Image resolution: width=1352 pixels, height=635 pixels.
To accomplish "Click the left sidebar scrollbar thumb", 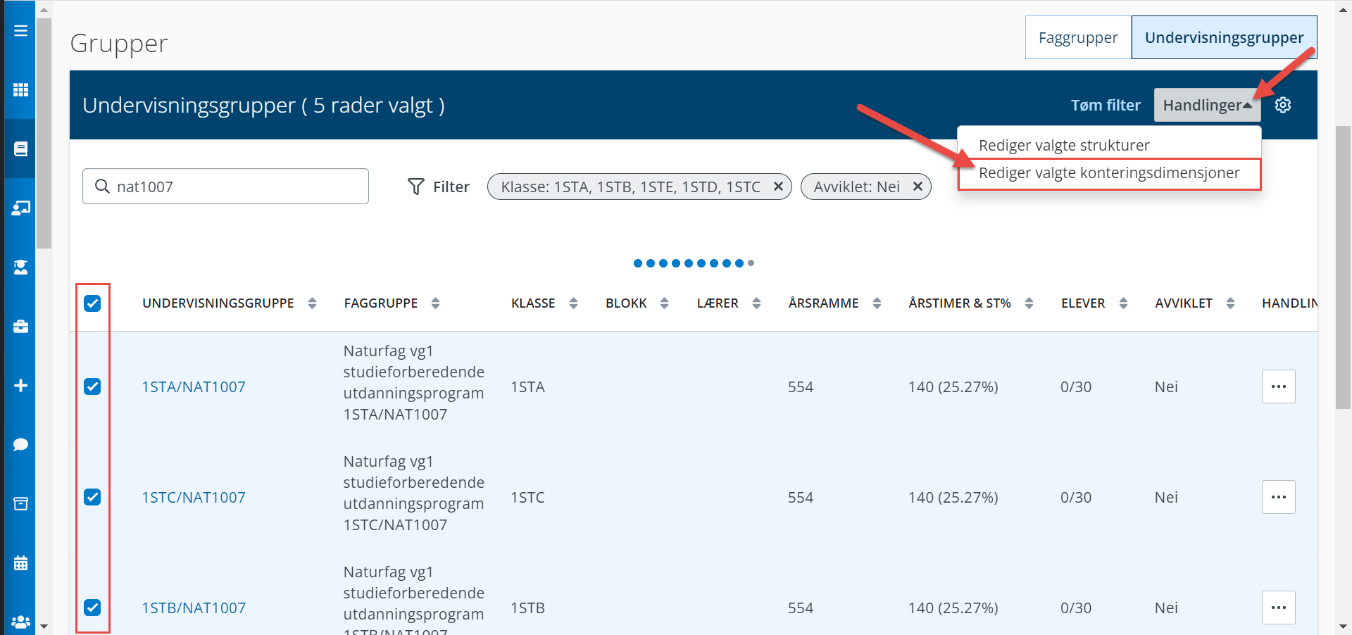I will pos(44,134).
